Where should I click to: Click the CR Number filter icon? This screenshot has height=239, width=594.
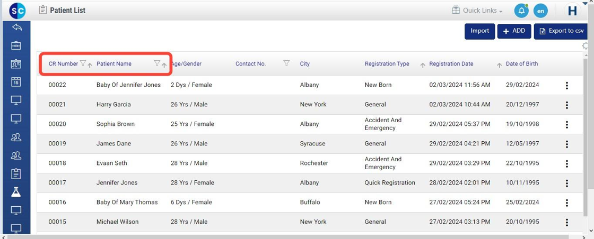[83, 64]
